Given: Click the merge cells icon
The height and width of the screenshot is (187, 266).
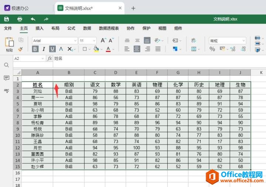Looking at the screenshot, I should pos(194,49).
